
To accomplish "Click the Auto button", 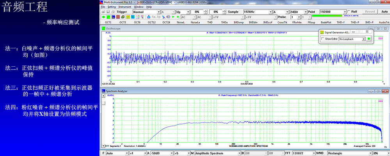I will [384, 12].
